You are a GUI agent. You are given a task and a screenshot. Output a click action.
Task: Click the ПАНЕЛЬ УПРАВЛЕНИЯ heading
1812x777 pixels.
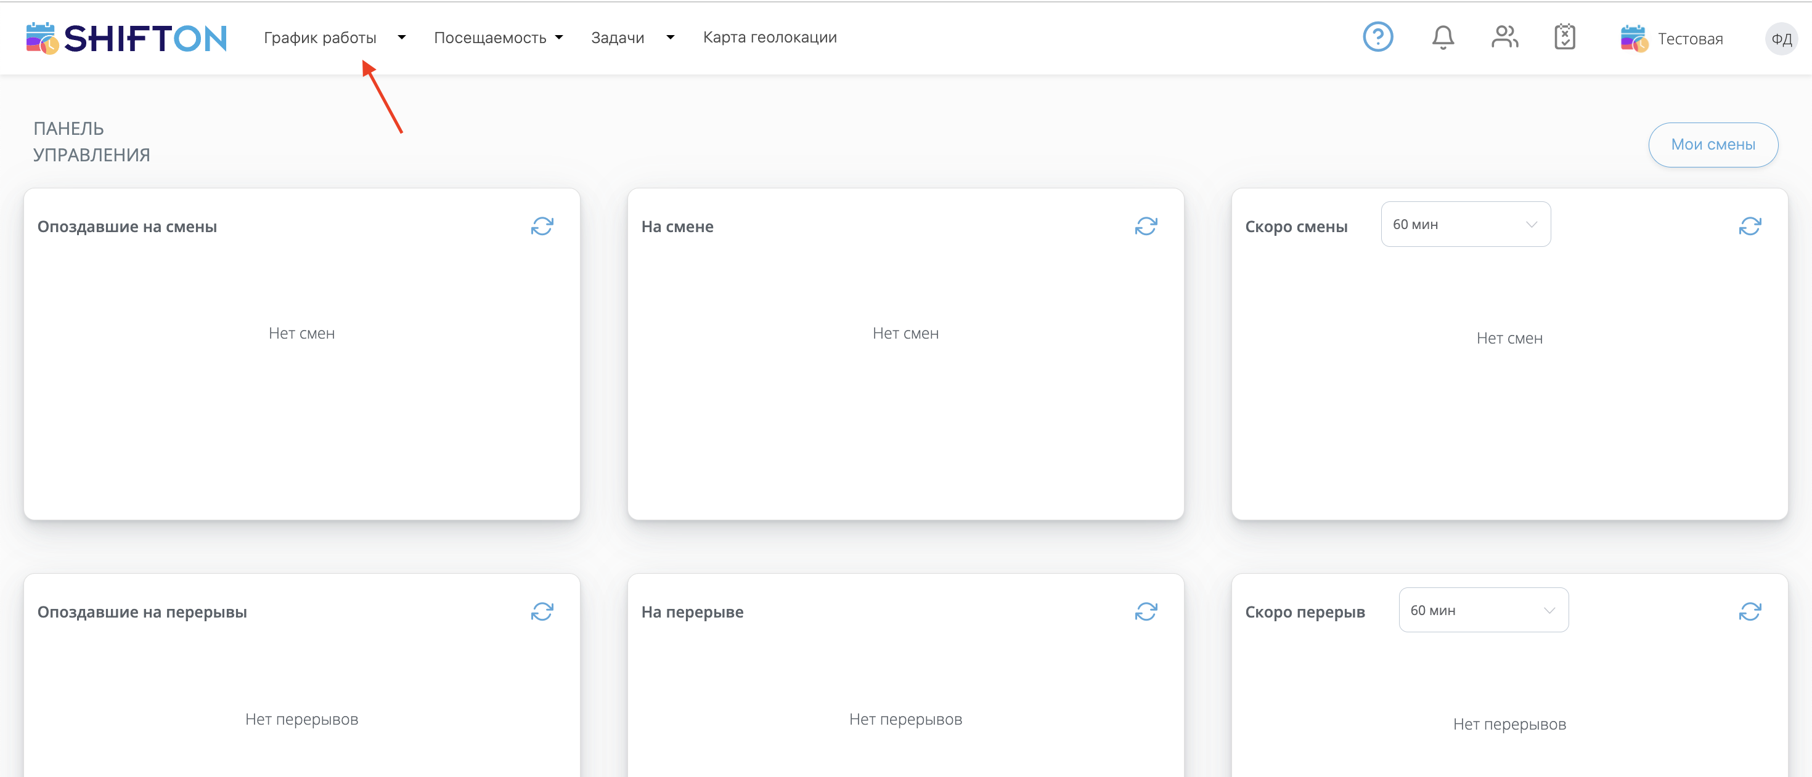(91, 142)
